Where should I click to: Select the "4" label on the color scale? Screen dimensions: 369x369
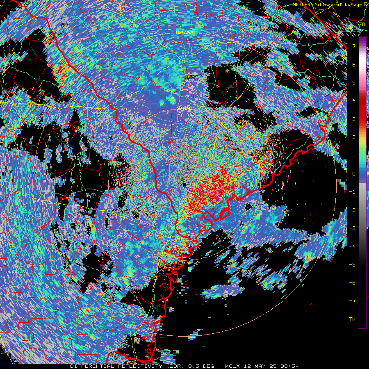click(354, 101)
